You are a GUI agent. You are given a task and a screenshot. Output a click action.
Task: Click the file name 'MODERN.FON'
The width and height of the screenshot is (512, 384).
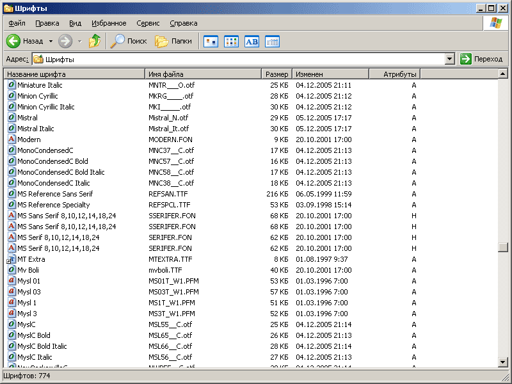pyautogui.click(x=170, y=140)
